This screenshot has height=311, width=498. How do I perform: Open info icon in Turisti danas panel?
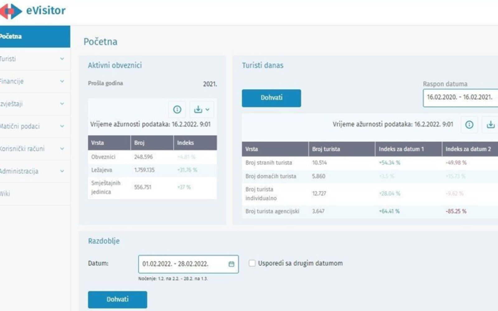469,125
